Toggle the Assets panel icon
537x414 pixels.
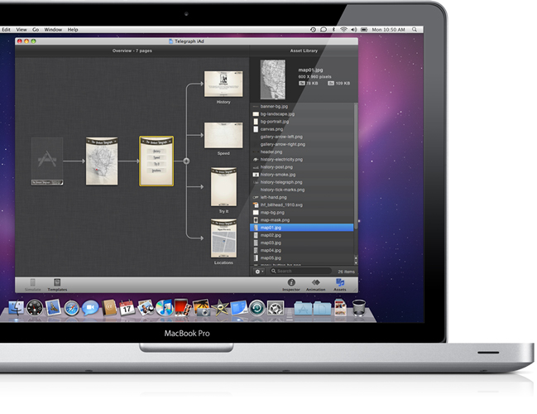point(340,282)
